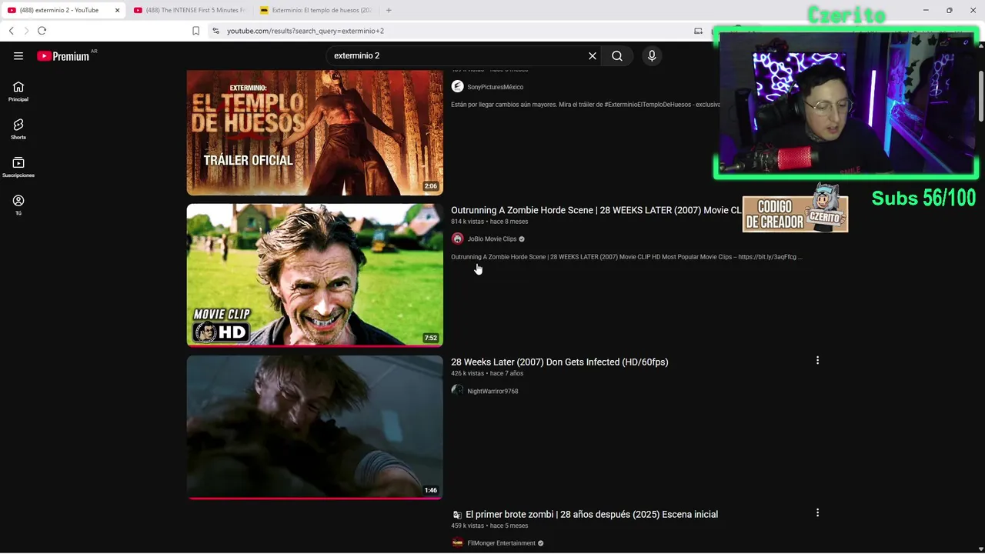Image resolution: width=985 pixels, height=554 pixels.
Task: Bookmark this page icon
Action: (195, 31)
